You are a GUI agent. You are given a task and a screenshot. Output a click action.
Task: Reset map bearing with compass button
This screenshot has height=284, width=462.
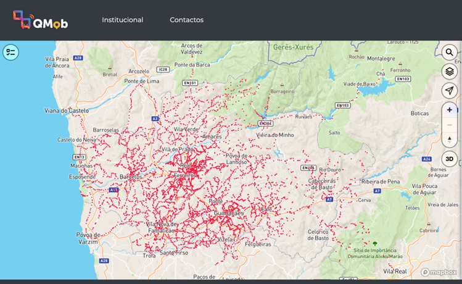pos(449,140)
